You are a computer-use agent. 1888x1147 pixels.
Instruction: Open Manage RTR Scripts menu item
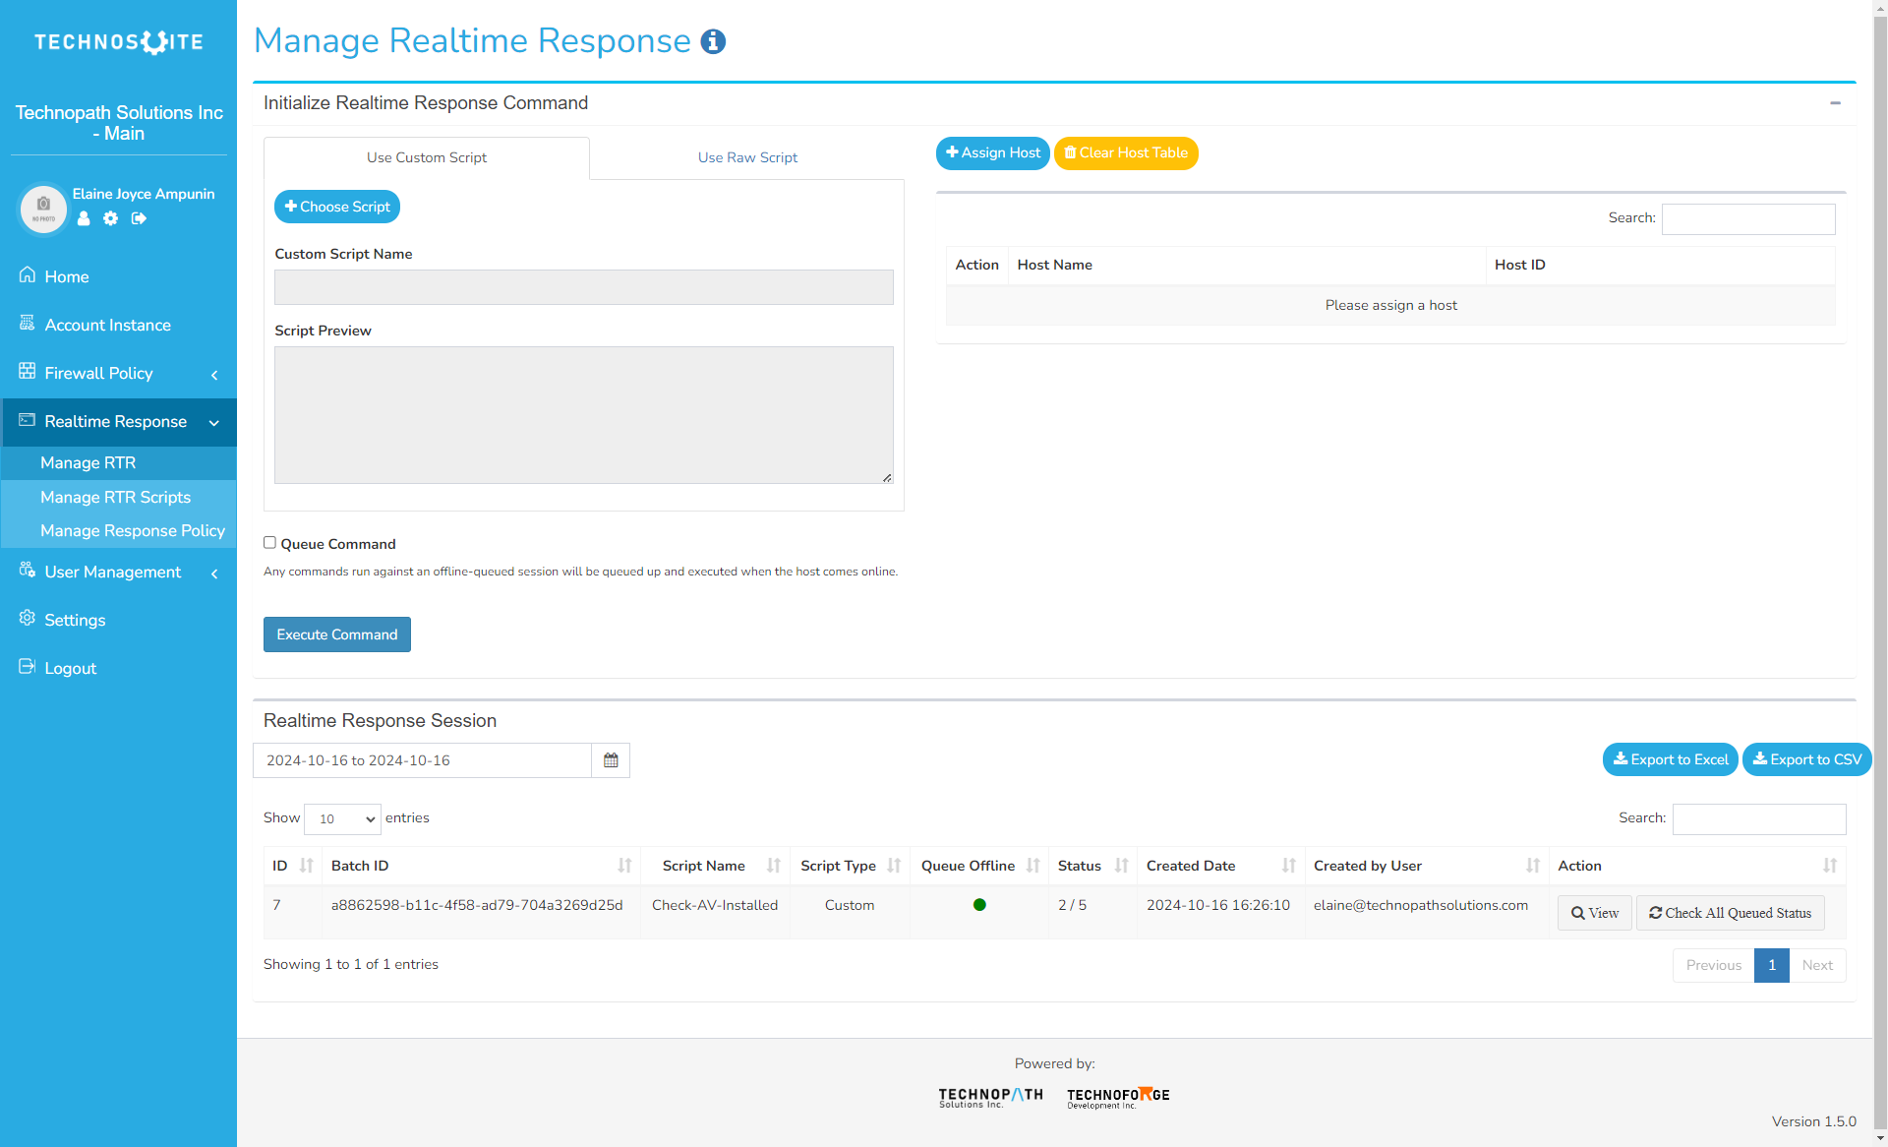(115, 497)
